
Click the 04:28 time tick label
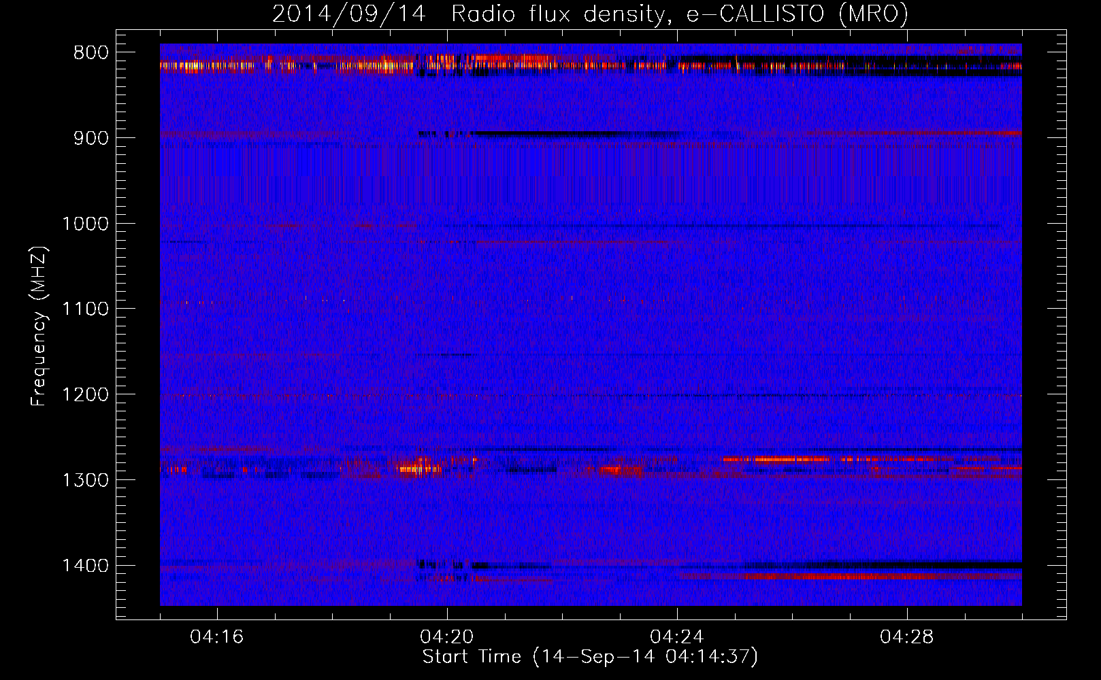907,637
